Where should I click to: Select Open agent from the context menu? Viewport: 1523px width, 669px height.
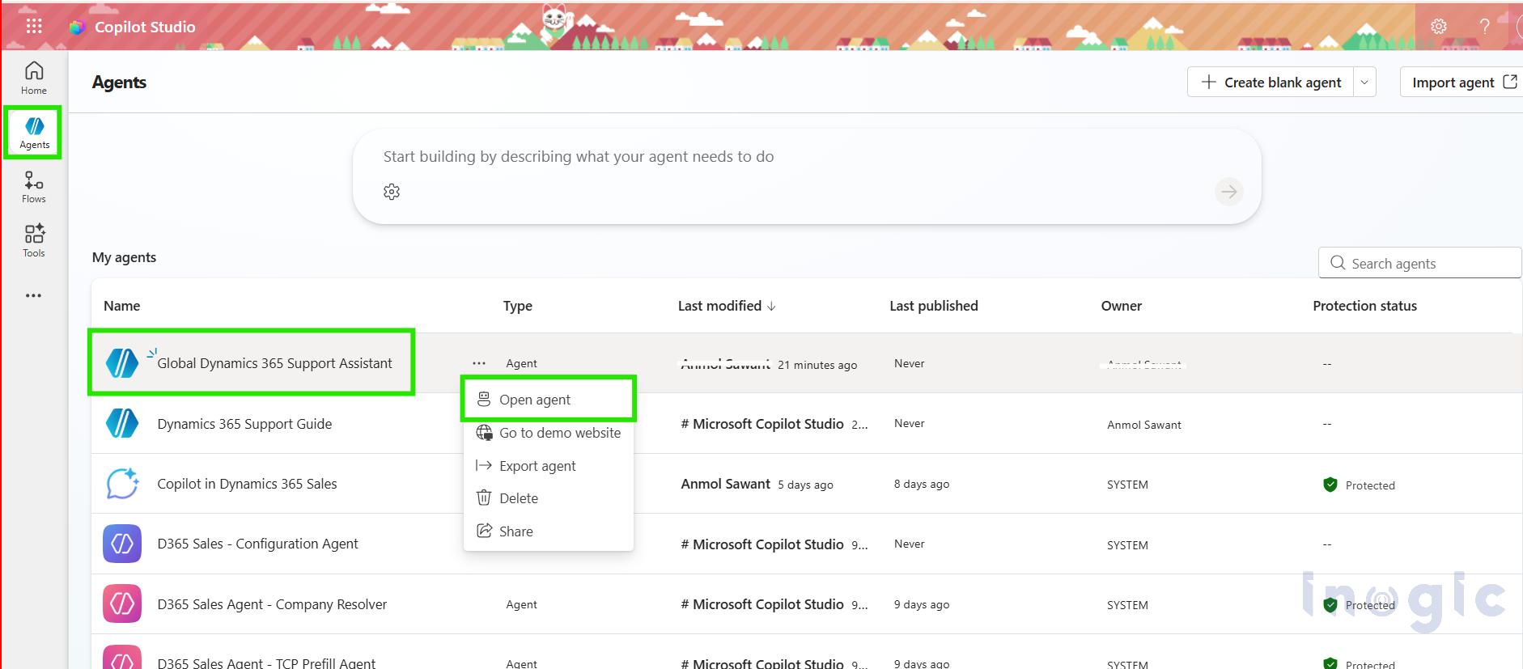click(x=534, y=400)
